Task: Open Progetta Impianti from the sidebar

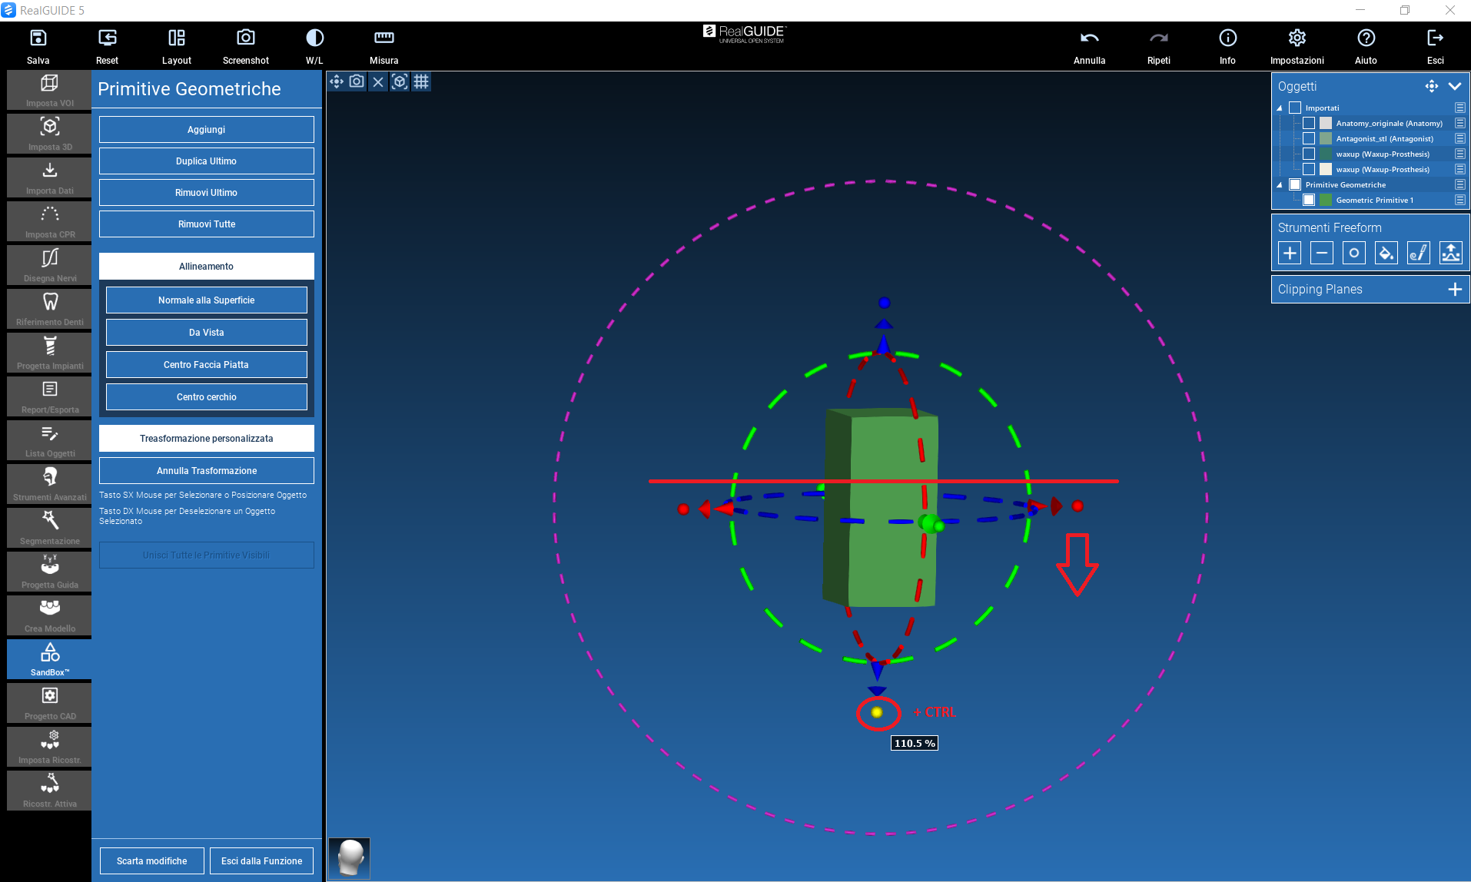Action: [x=50, y=352]
